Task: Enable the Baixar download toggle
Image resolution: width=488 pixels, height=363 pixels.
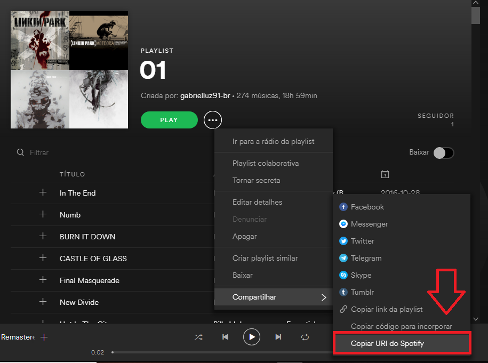Action: tap(443, 152)
